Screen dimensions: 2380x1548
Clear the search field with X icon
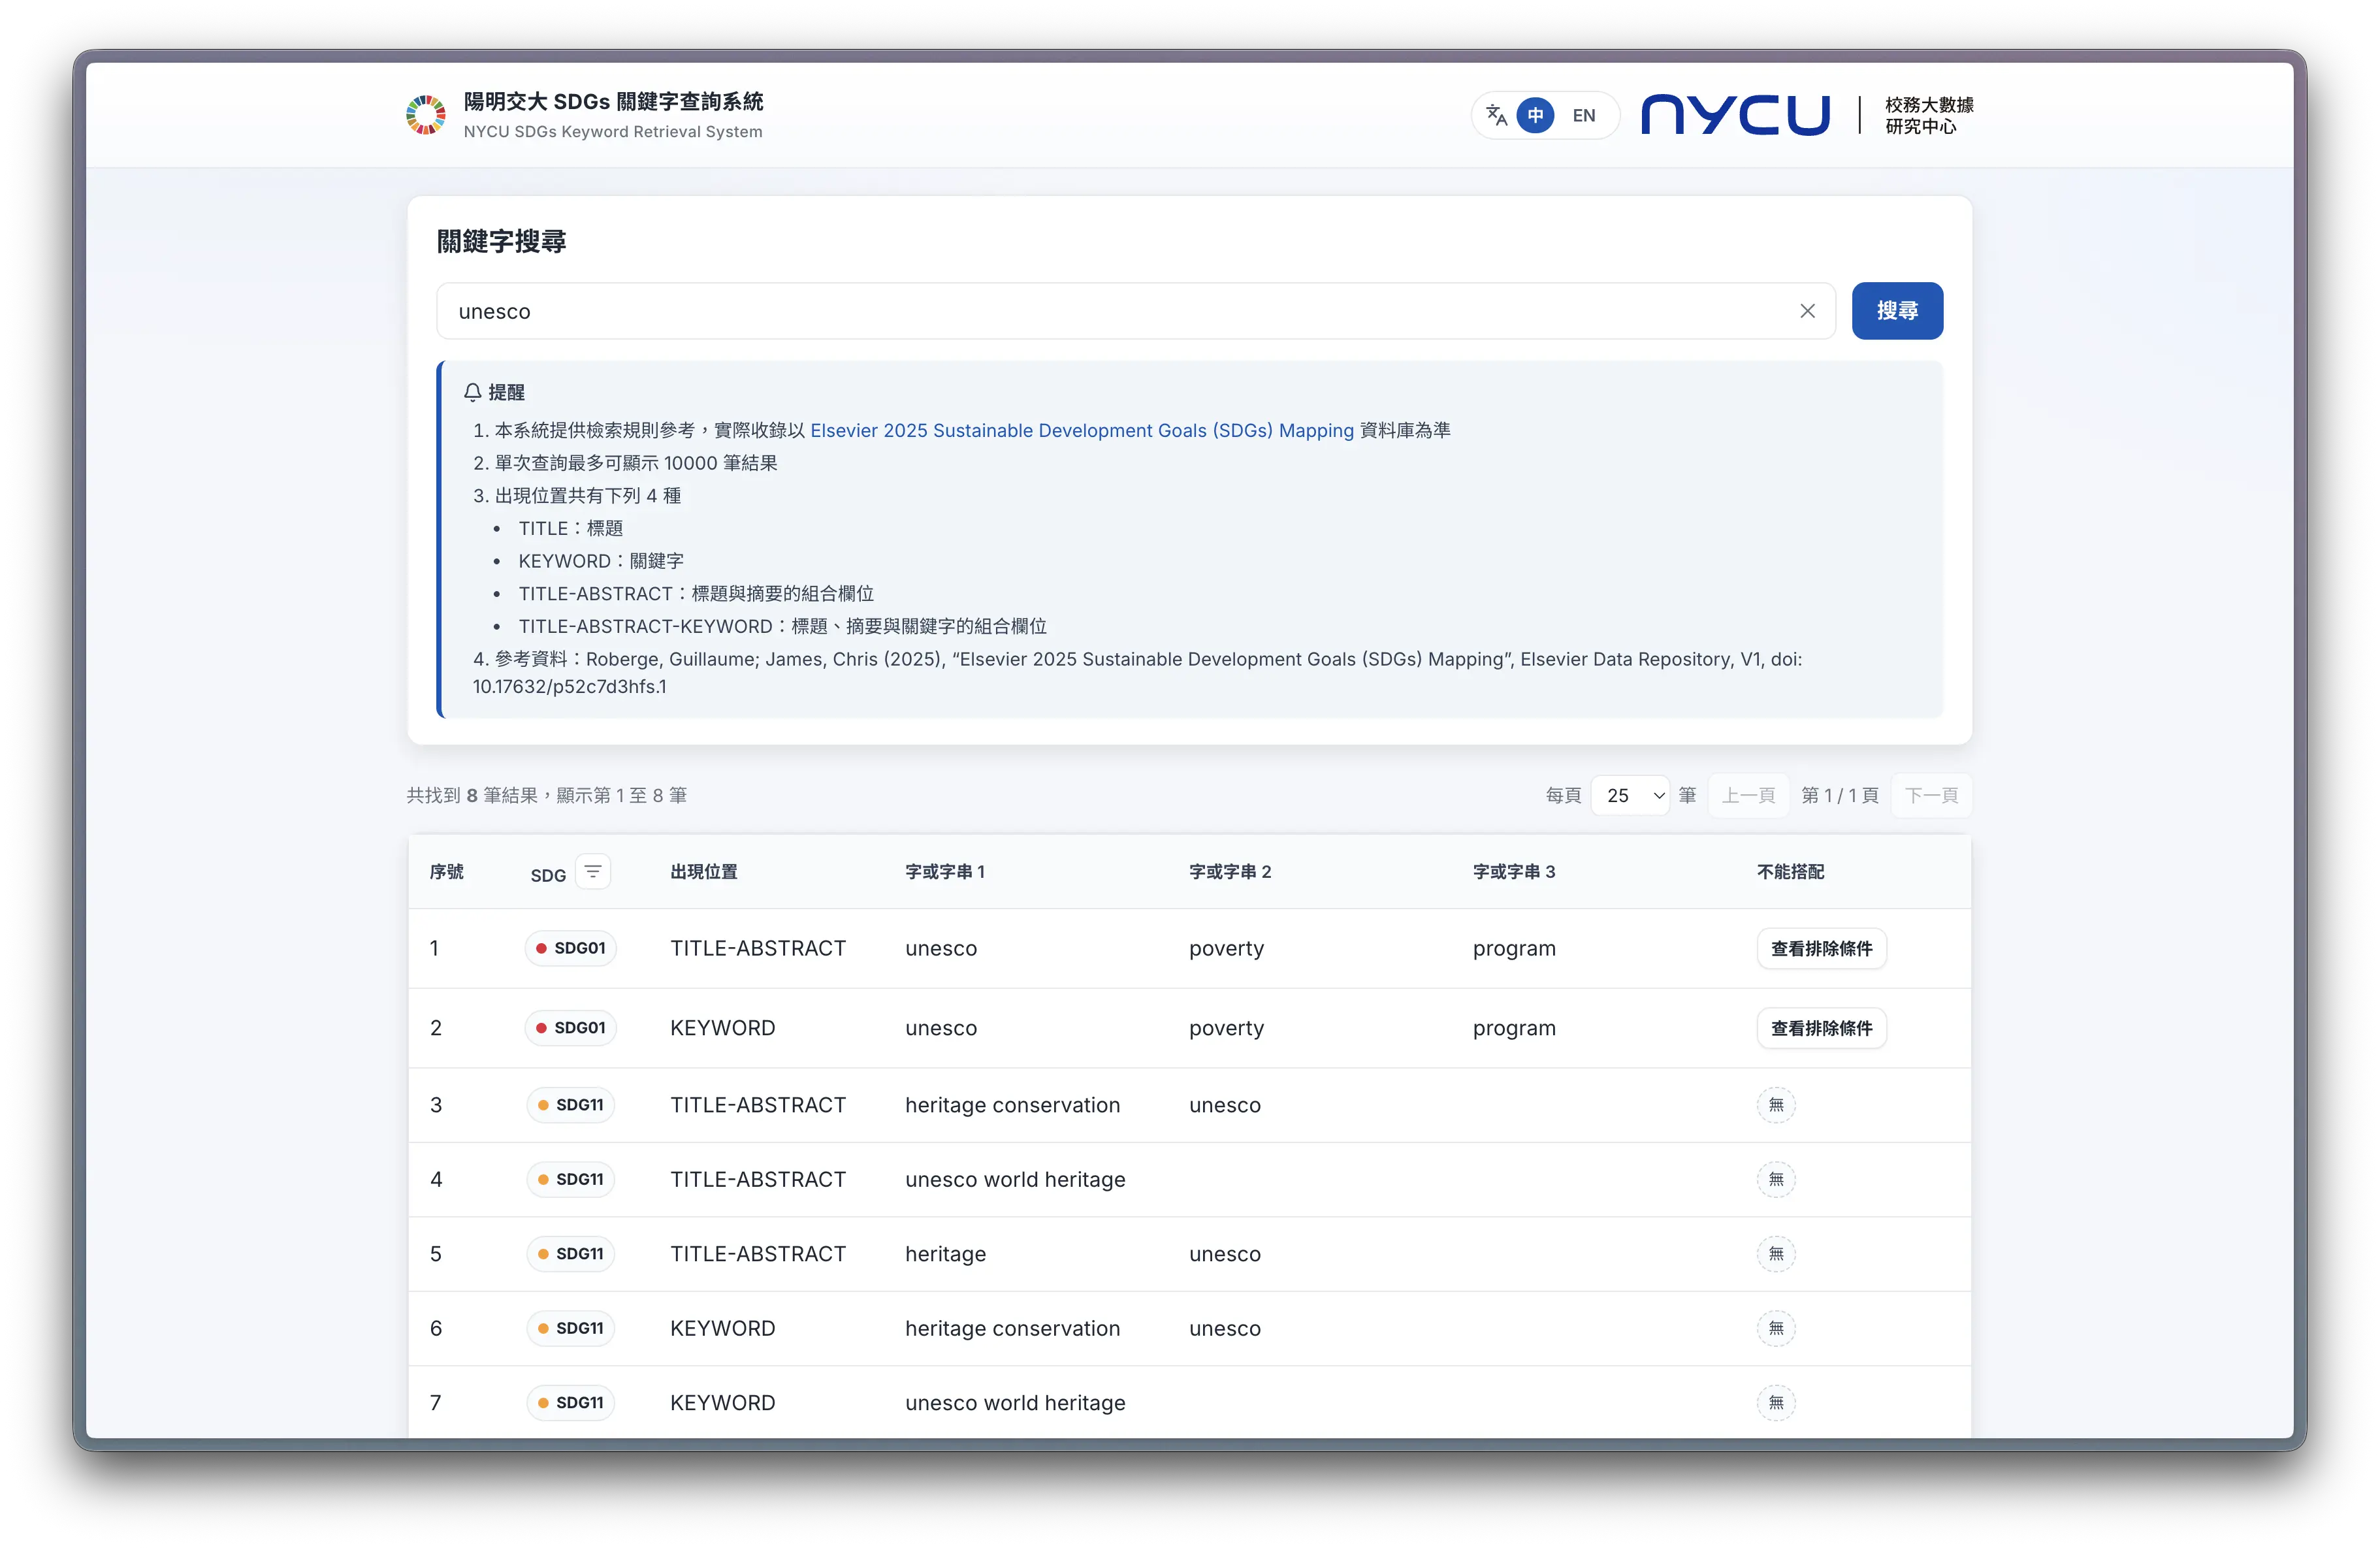point(1807,311)
